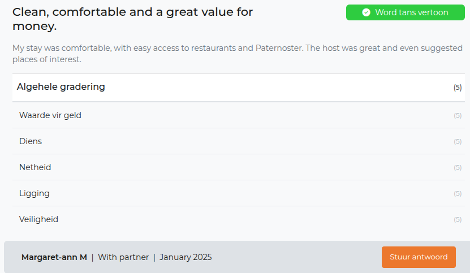Click the 'January 2025' review date

click(x=186, y=257)
